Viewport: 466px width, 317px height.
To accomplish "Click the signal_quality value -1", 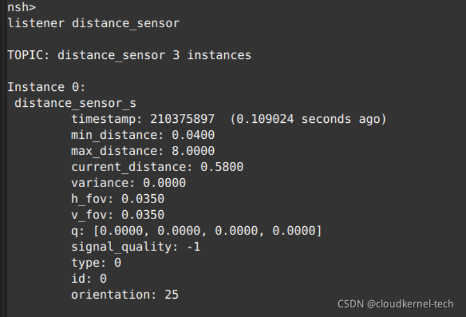I will (x=193, y=246).
